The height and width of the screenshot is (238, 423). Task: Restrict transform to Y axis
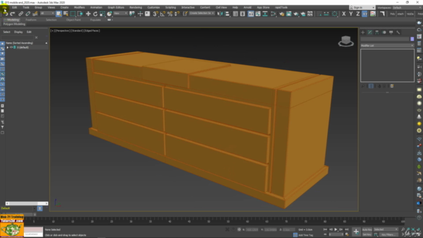click(x=351, y=14)
